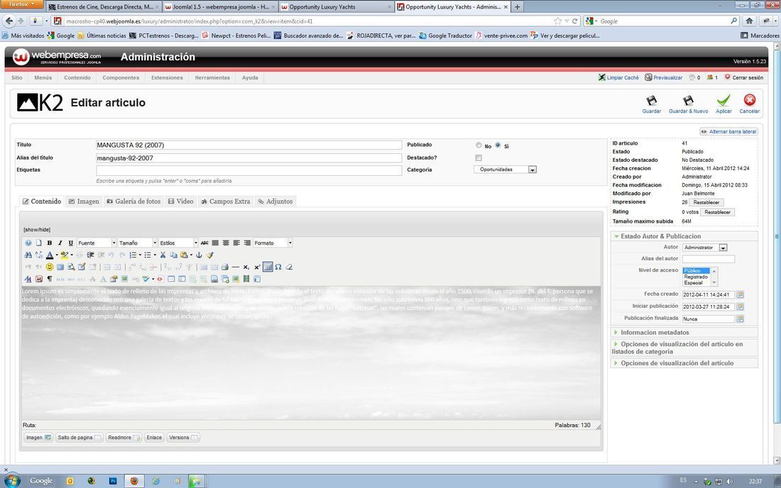This screenshot has width=781, height=488.
Task: Switch to Galería de fotos tab
Action: click(x=133, y=201)
